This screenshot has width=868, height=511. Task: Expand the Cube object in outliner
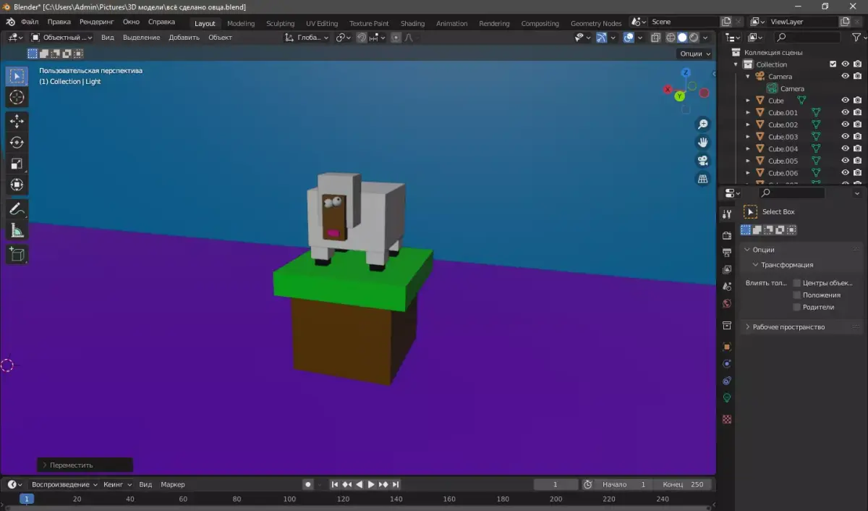click(x=748, y=101)
